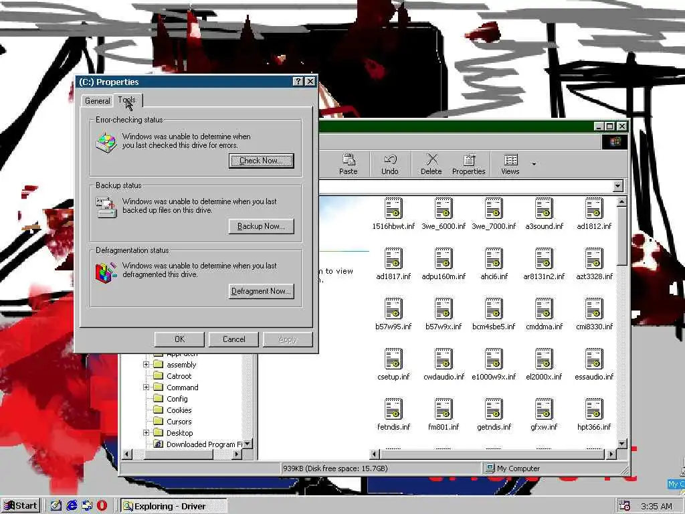This screenshot has width=685, height=514.
Task: Click the fm801.inf file icon
Action: [x=444, y=409]
